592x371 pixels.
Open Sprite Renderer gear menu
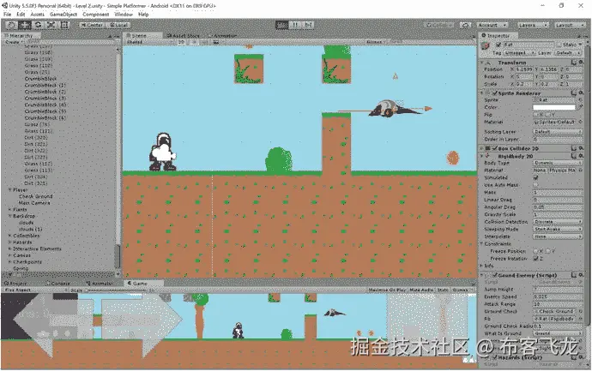coord(581,93)
